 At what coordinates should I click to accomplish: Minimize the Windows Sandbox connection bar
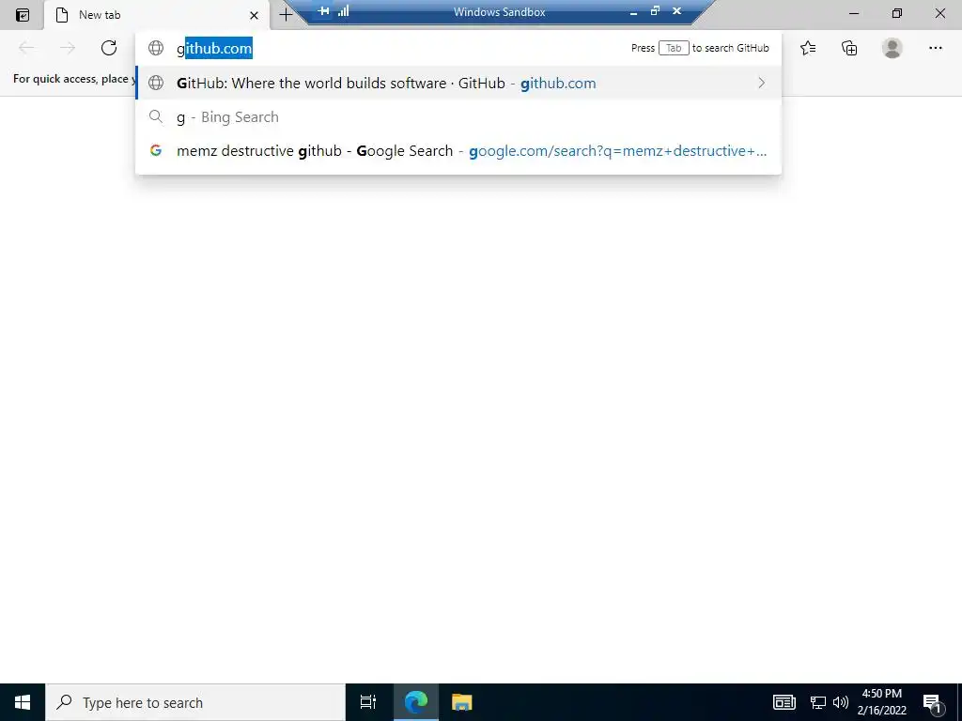tap(634, 11)
